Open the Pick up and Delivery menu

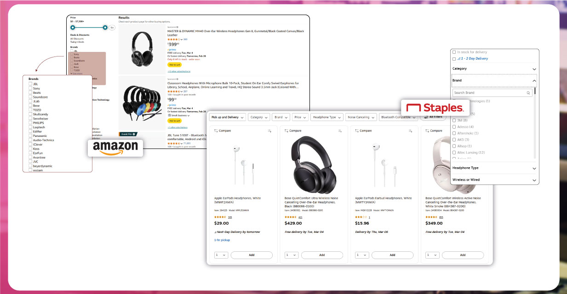(x=228, y=117)
